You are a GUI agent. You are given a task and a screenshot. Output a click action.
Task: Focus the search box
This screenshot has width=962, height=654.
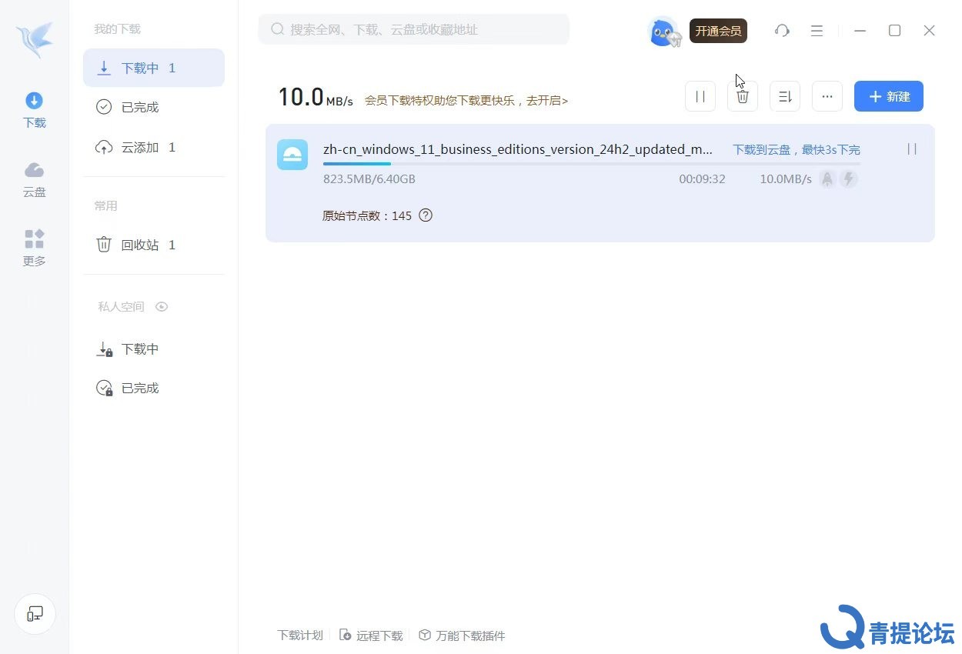tap(414, 29)
